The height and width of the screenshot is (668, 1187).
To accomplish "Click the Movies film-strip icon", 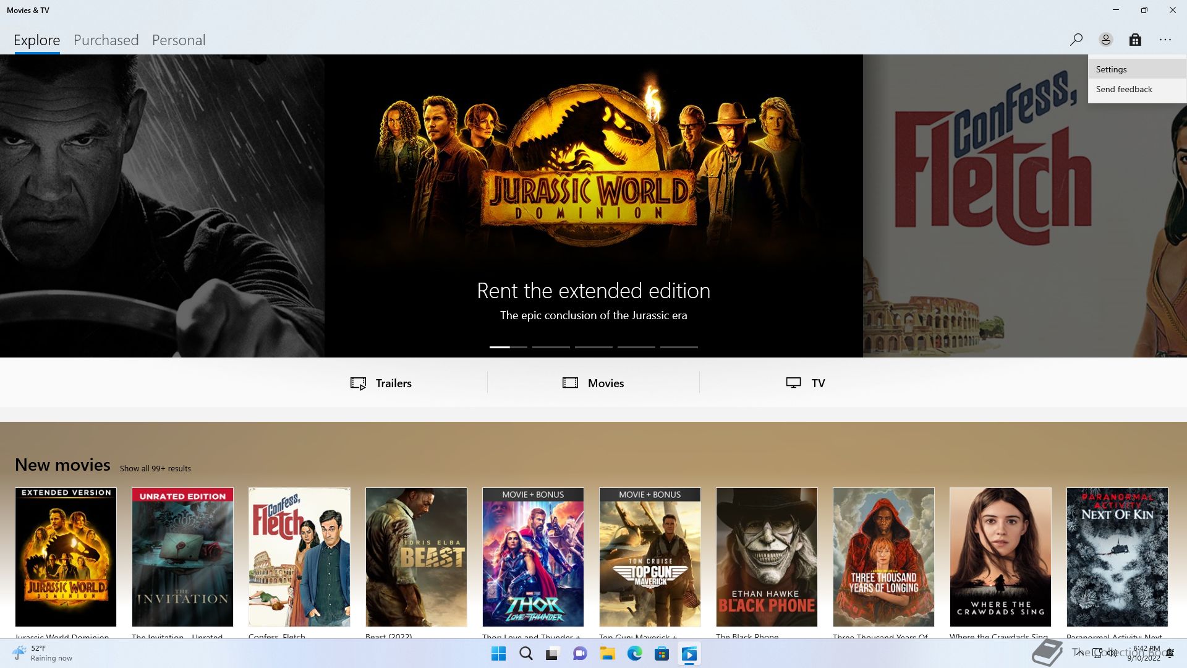I will click(x=570, y=383).
